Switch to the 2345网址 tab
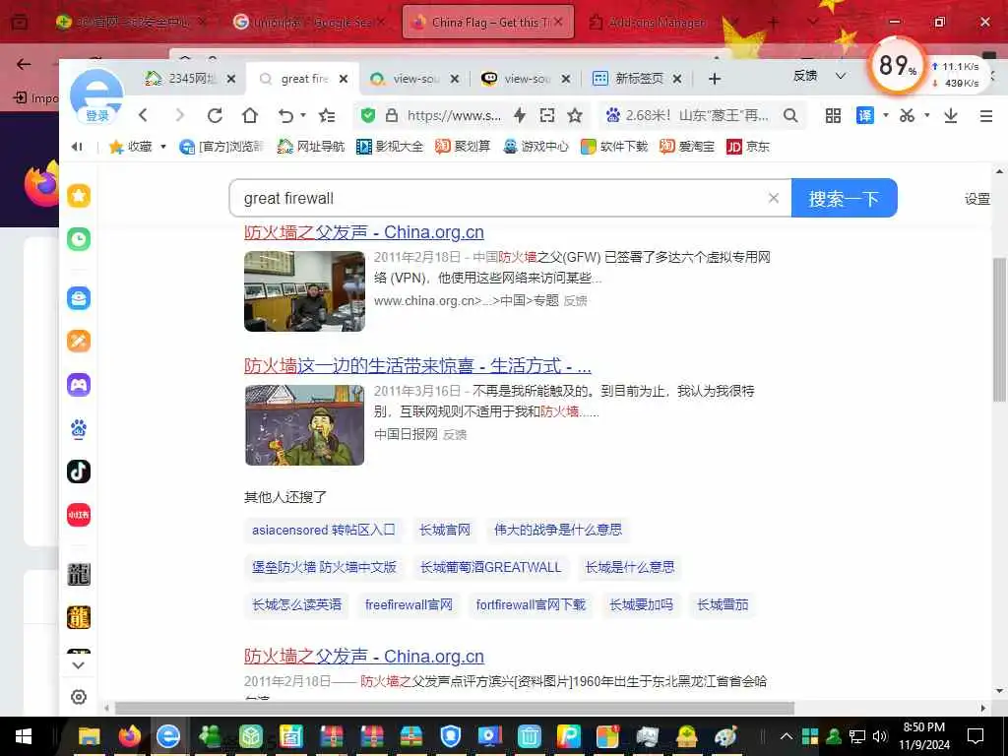Screen dimensions: 1008x756 coord(190,79)
